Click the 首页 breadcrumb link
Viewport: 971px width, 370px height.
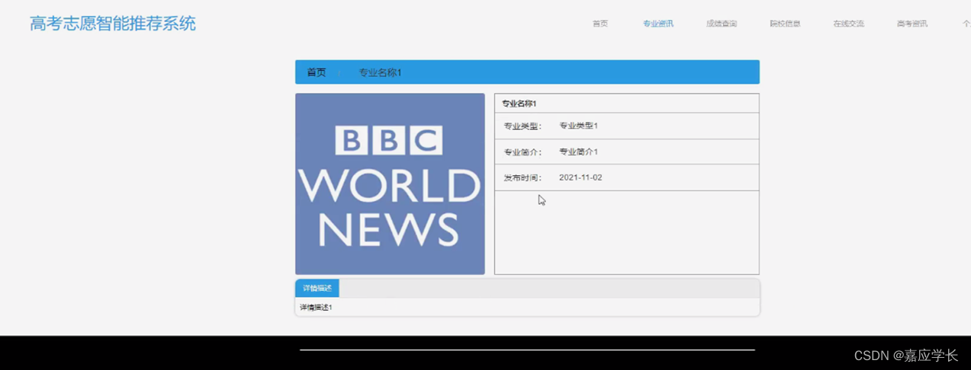click(317, 72)
